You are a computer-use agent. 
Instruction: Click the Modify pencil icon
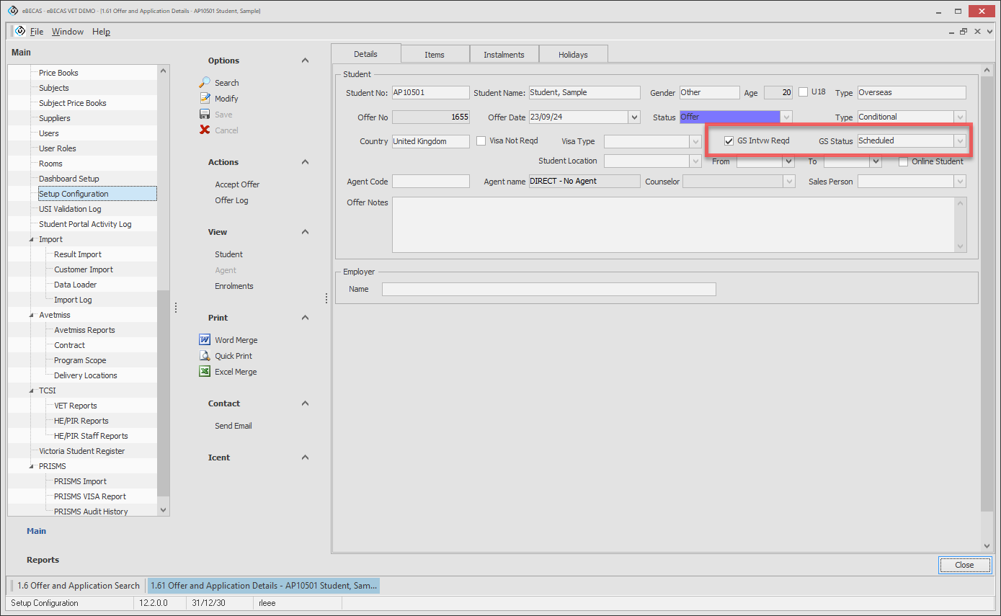pos(205,99)
